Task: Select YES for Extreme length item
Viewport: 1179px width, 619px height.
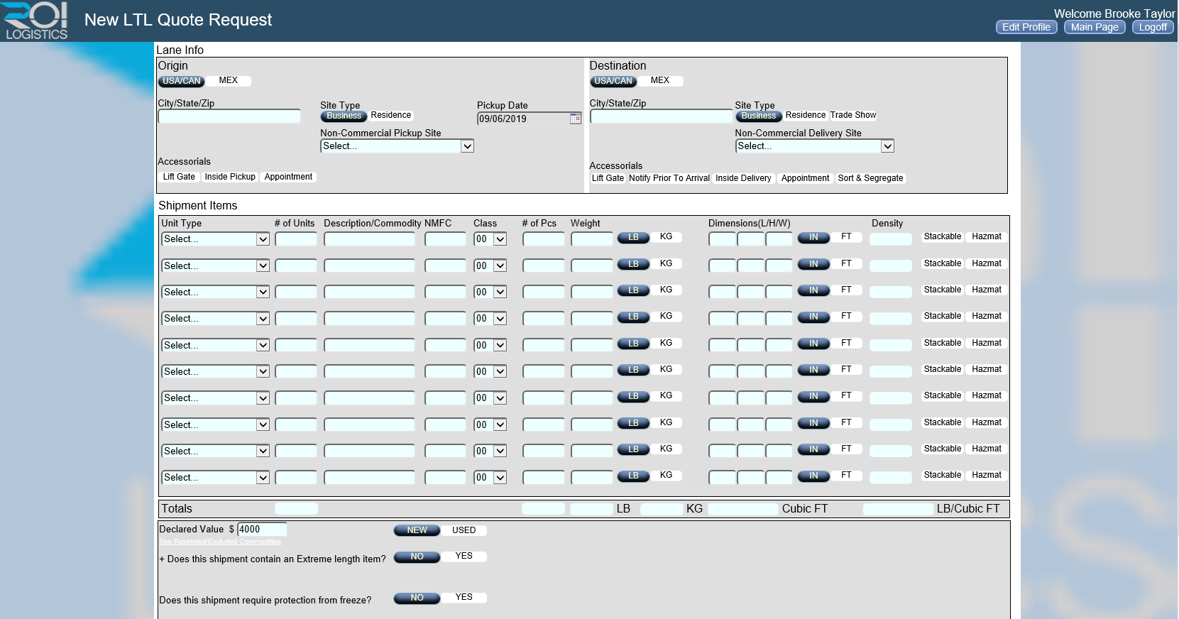Action: (x=464, y=556)
